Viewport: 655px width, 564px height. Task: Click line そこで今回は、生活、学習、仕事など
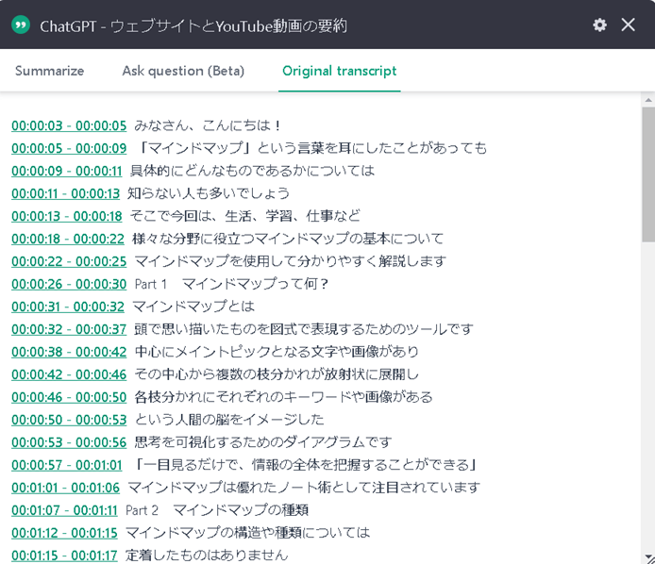pyautogui.click(x=244, y=215)
